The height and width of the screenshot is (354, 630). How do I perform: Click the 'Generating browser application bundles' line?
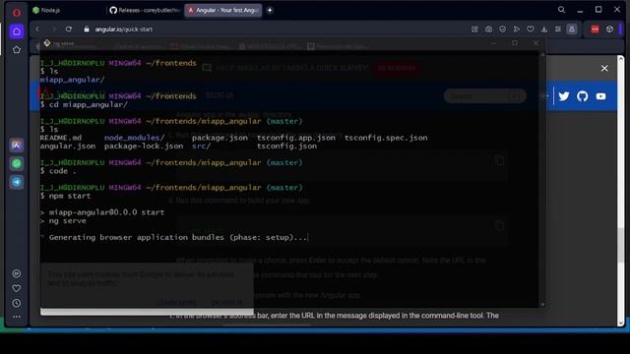click(178, 237)
